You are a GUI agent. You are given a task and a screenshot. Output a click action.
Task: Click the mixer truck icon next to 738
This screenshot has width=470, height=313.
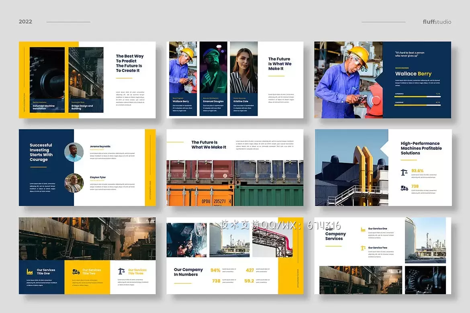404,187
